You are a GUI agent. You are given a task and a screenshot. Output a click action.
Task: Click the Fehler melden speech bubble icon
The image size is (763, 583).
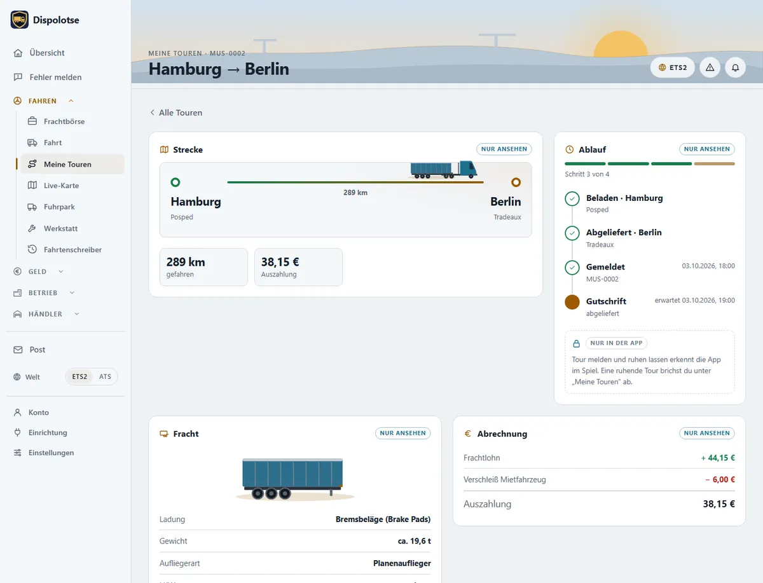(x=18, y=77)
